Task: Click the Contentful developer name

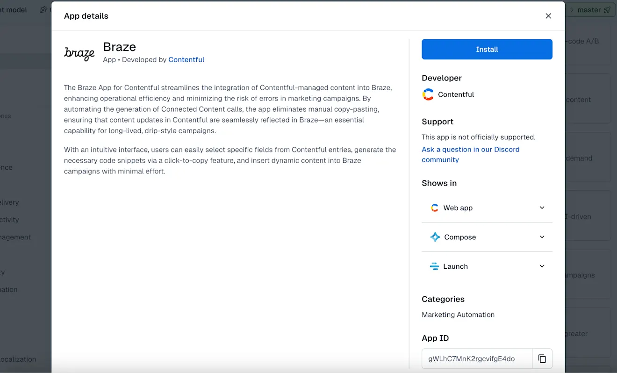Action: 456,94
